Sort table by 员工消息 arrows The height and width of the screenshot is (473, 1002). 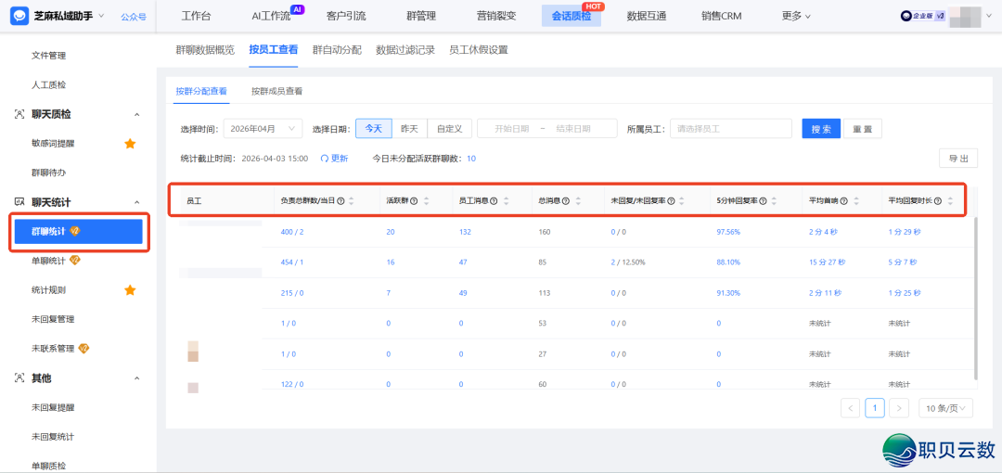click(x=507, y=200)
